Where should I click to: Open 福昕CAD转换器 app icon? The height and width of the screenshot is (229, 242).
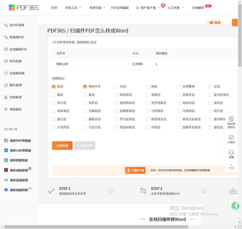click(6, 150)
